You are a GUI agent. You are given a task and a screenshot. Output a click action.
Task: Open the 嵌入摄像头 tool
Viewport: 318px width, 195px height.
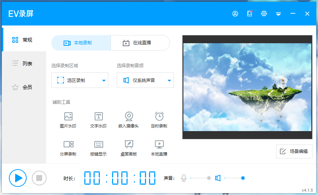coord(129,120)
